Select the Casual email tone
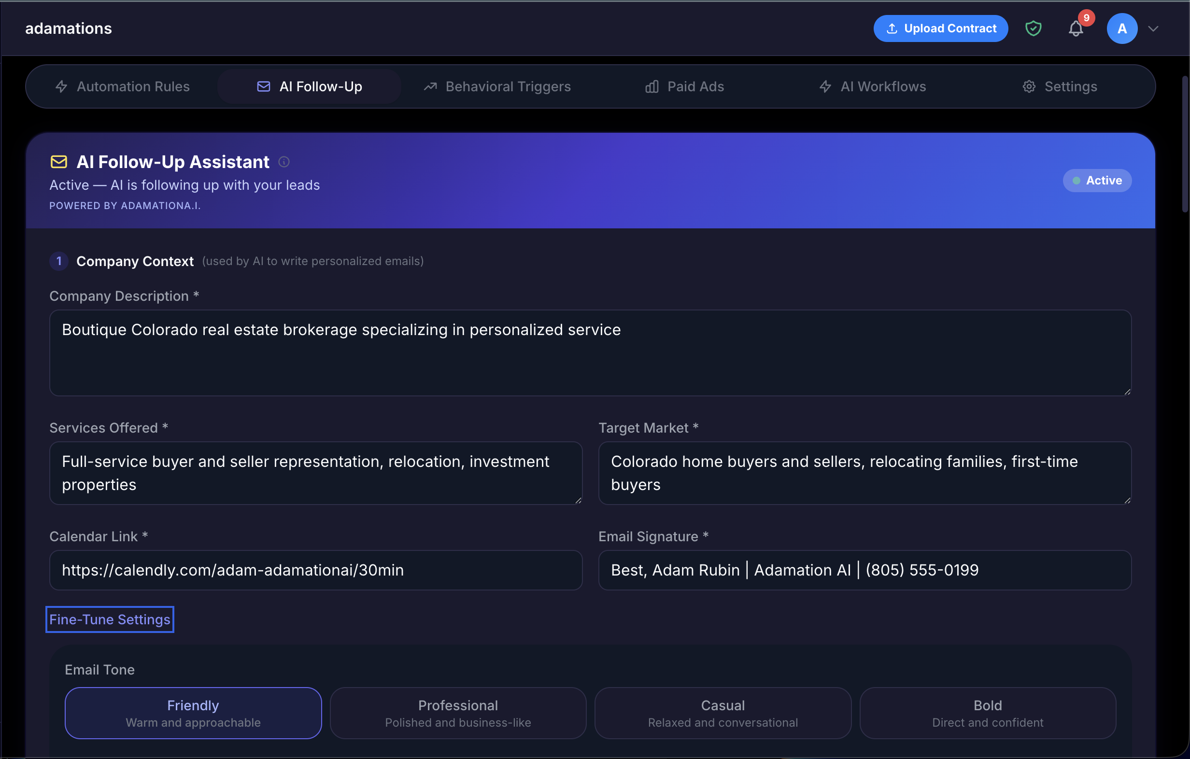Image resolution: width=1190 pixels, height=759 pixels. pyautogui.click(x=723, y=713)
